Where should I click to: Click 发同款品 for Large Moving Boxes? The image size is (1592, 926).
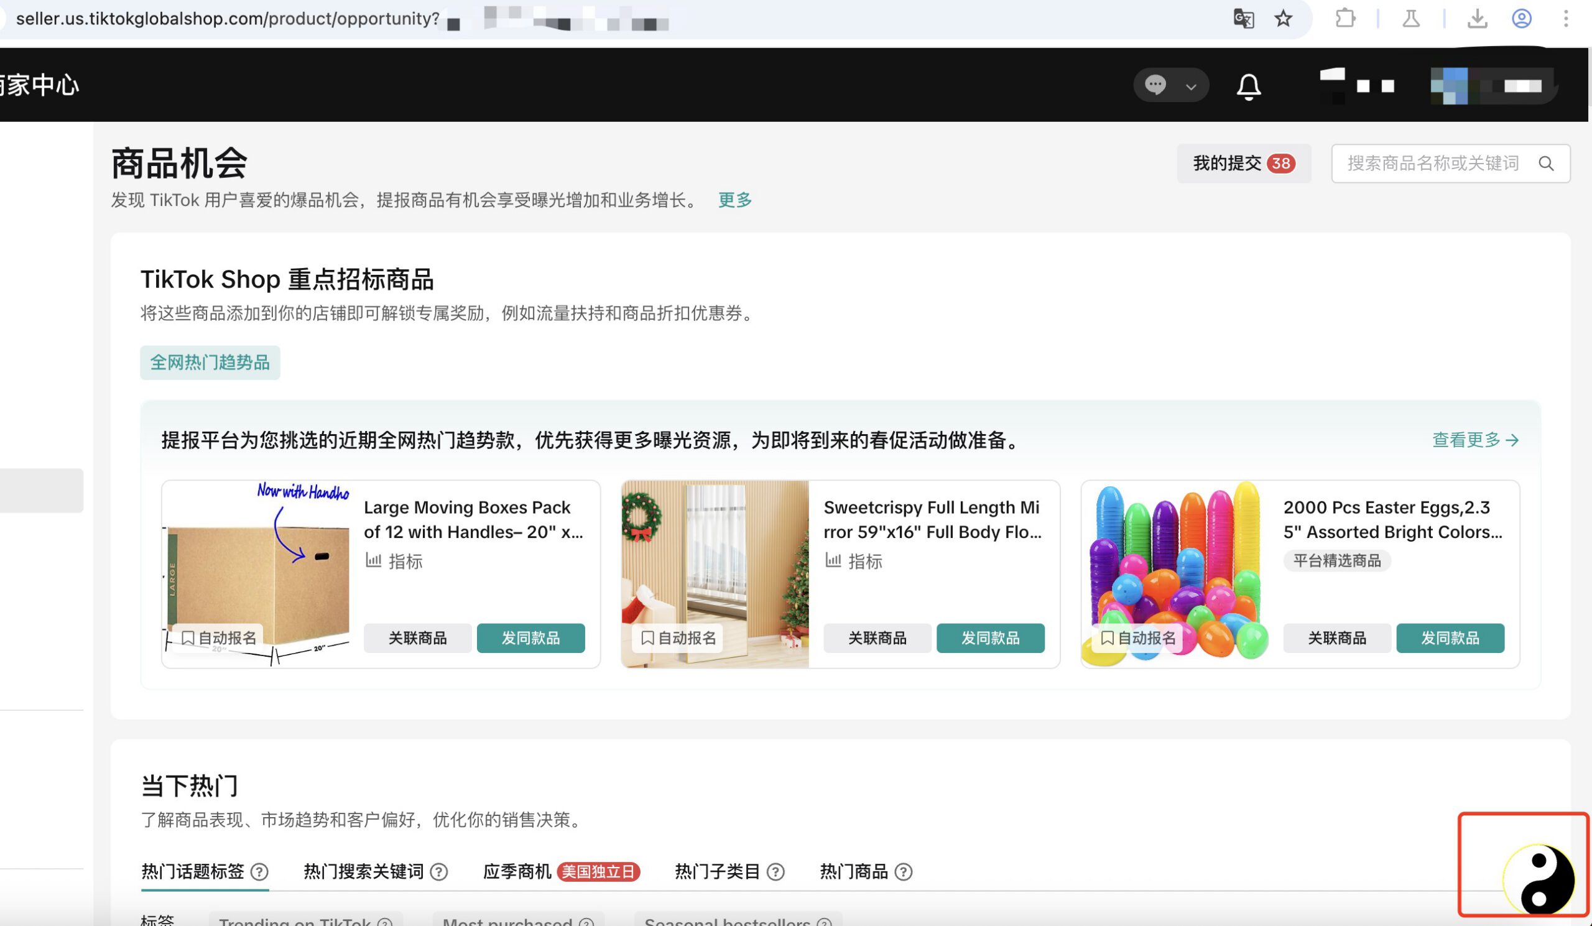click(530, 638)
